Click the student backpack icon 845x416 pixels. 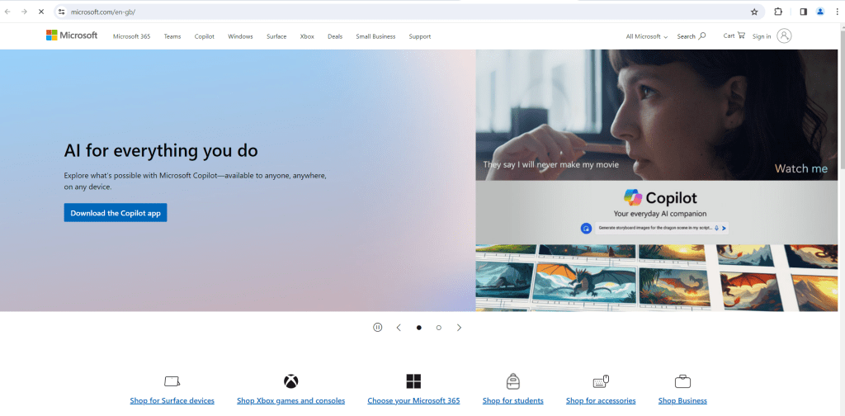pos(512,381)
